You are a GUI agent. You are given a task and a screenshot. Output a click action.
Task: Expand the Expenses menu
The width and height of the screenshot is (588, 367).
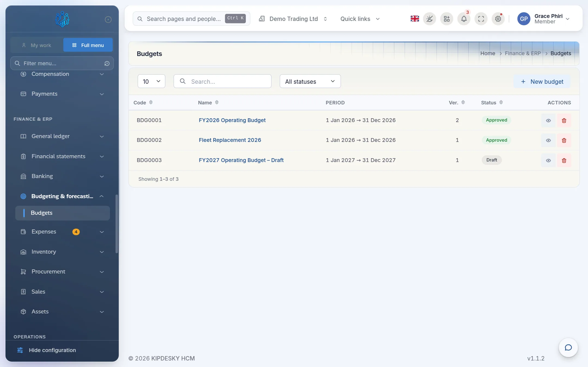tap(62, 232)
